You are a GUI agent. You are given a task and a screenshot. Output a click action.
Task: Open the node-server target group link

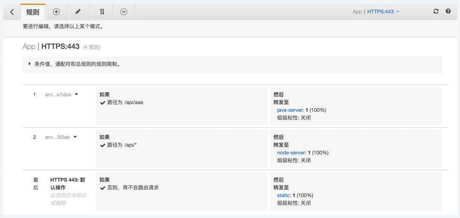pos(291,153)
